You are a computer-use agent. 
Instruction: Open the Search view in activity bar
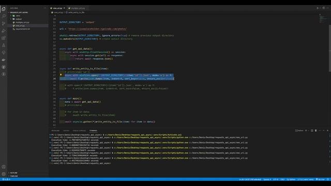click(x=4, y=16)
